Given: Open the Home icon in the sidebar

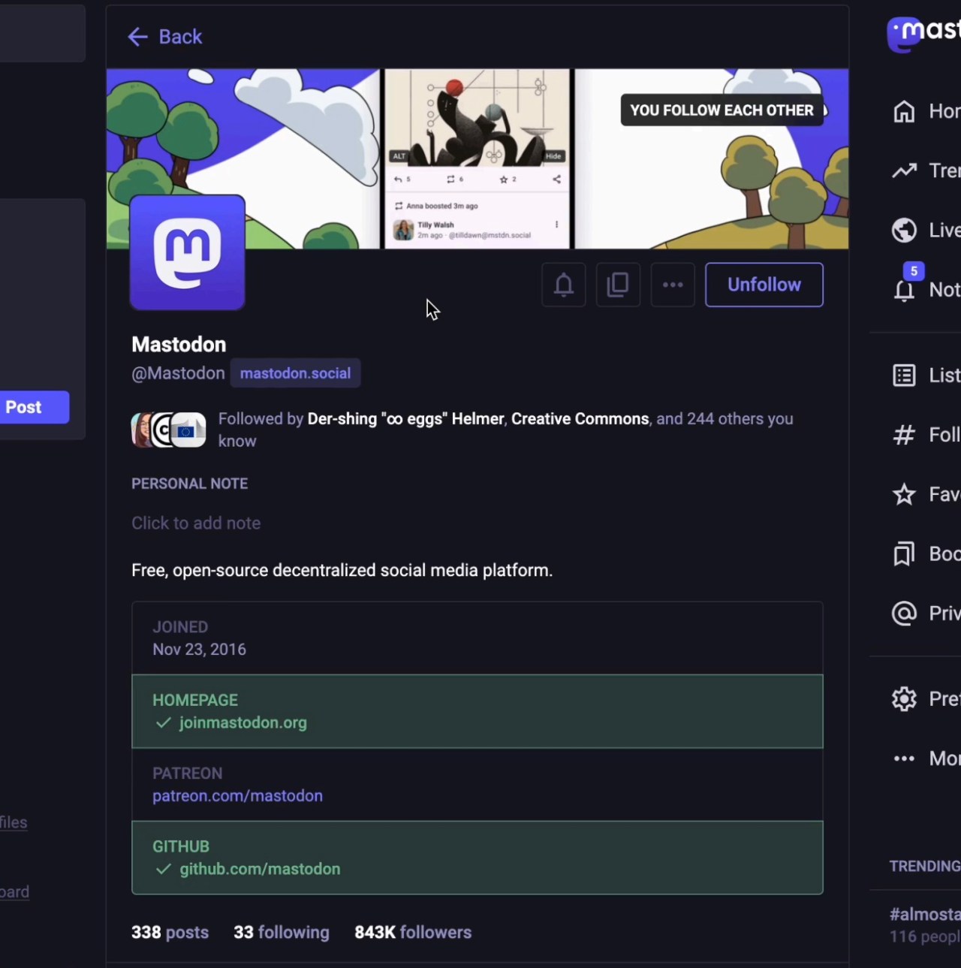Looking at the screenshot, I should coord(904,111).
